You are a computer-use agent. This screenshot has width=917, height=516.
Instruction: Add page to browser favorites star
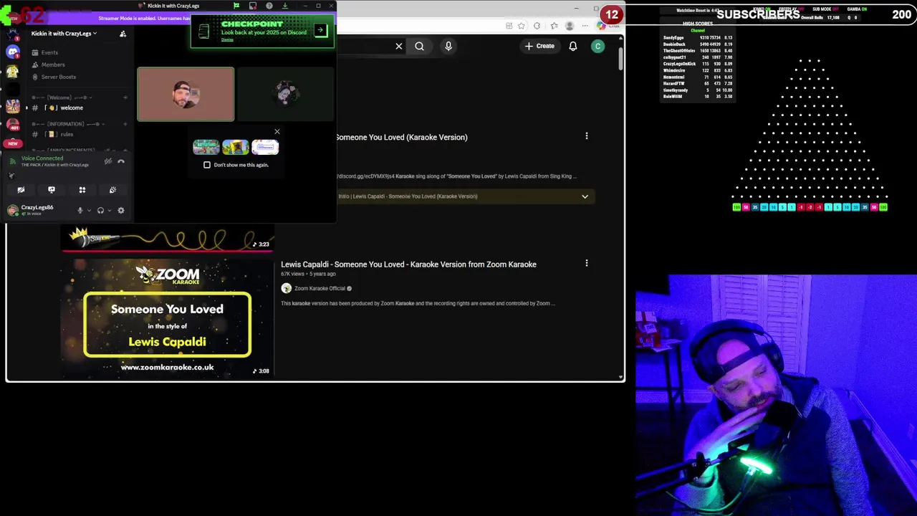[521, 26]
